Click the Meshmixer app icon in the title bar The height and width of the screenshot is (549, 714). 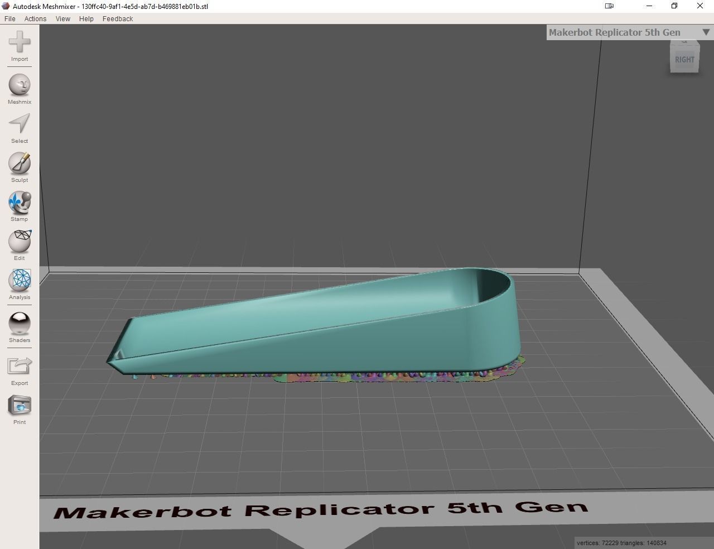[x=6, y=6]
